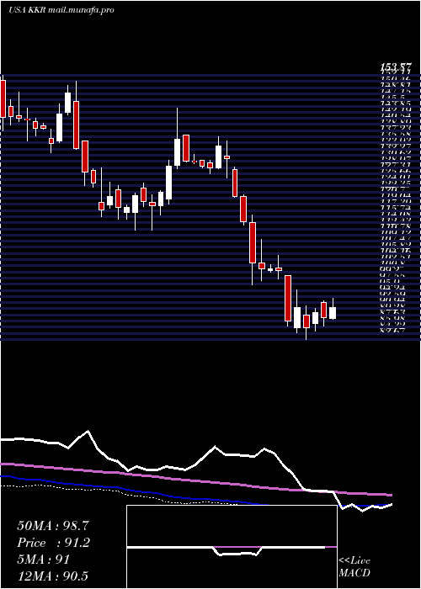Click the 'Price : 91.2' label

[x=54, y=543]
